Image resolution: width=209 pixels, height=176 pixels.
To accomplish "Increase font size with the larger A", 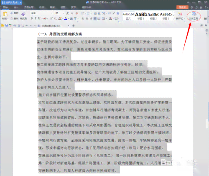I will (x=67, y=13).
